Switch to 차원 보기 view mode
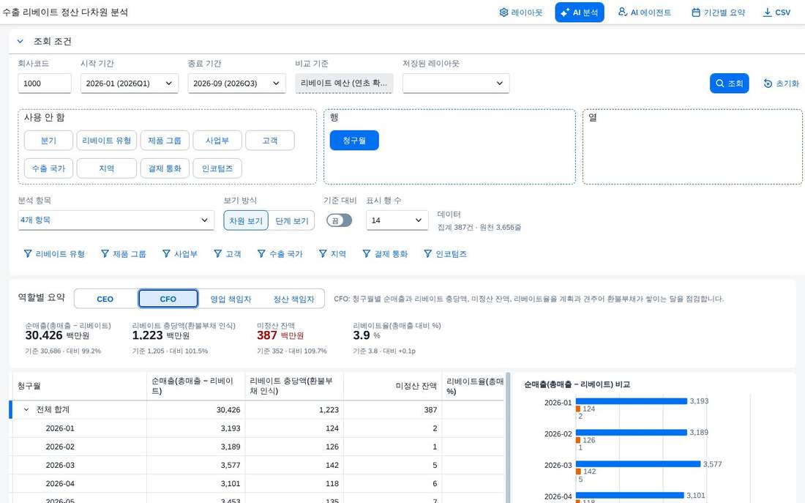This screenshot has width=805, height=503. pyautogui.click(x=246, y=220)
